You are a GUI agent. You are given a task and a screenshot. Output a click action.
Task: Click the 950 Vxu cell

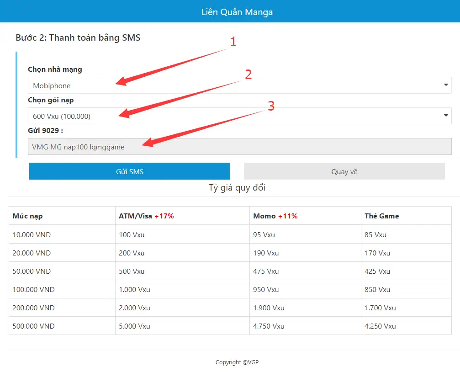306,289
